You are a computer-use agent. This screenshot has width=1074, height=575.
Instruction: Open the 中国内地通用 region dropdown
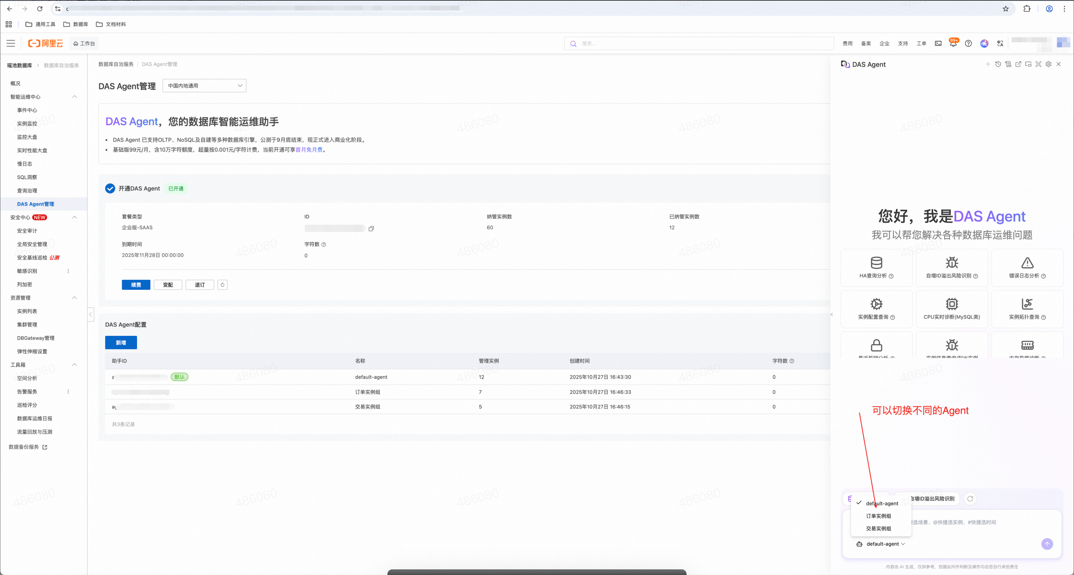pos(204,86)
